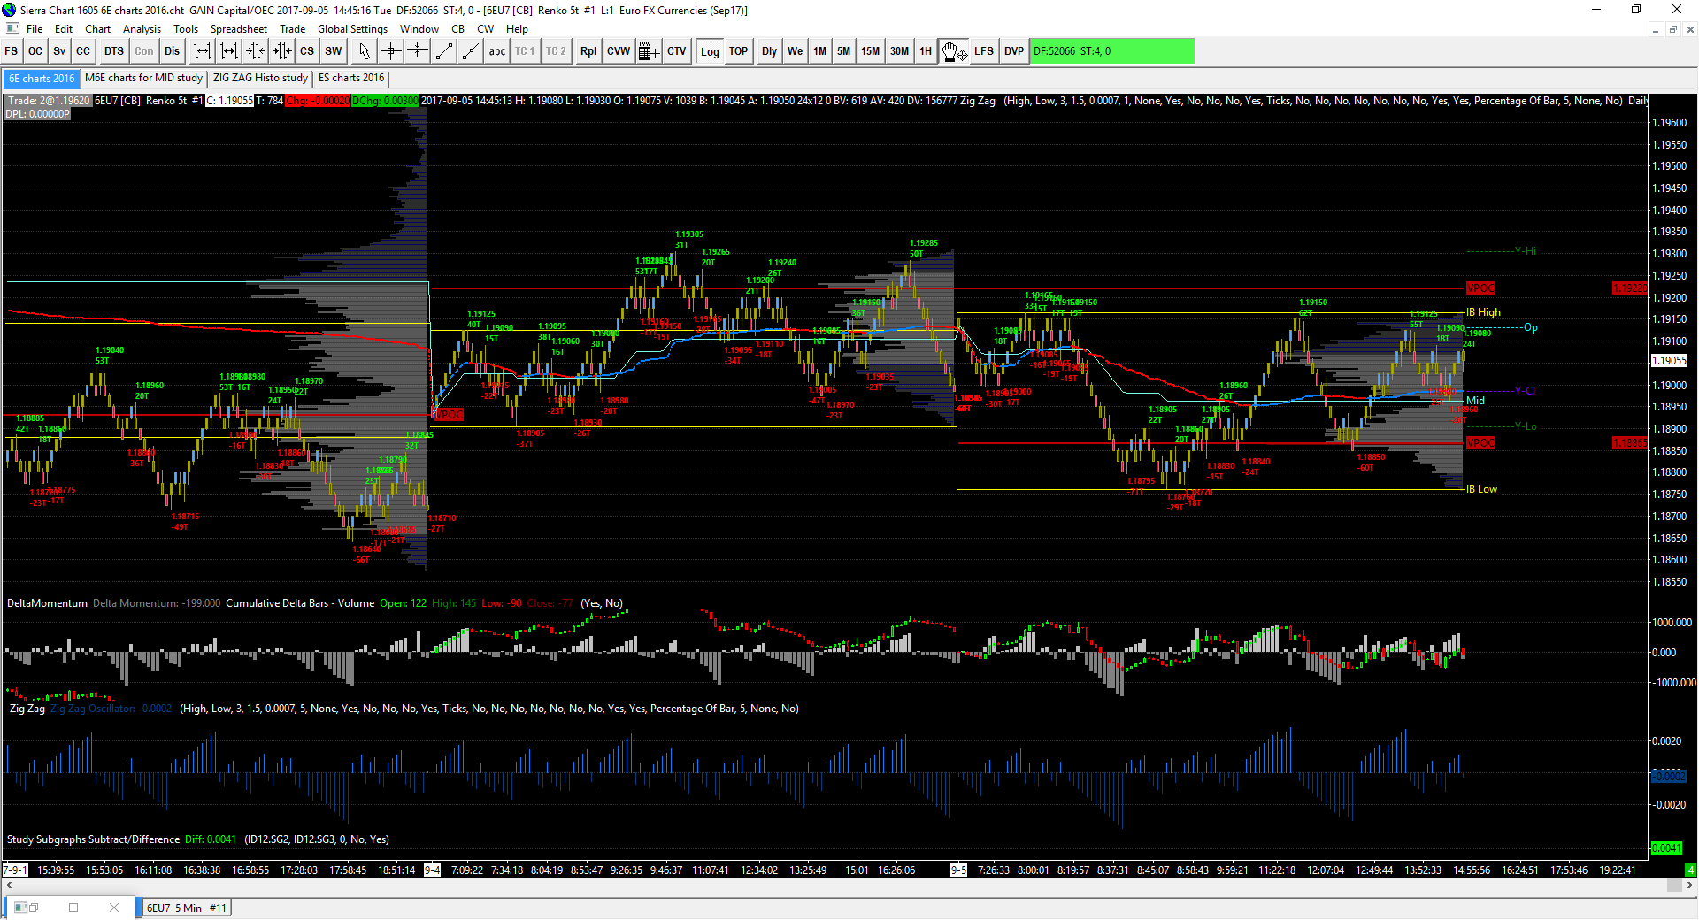The image size is (1699, 920).
Task: Open the Global Settings menu
Action: tap(352, 29)
